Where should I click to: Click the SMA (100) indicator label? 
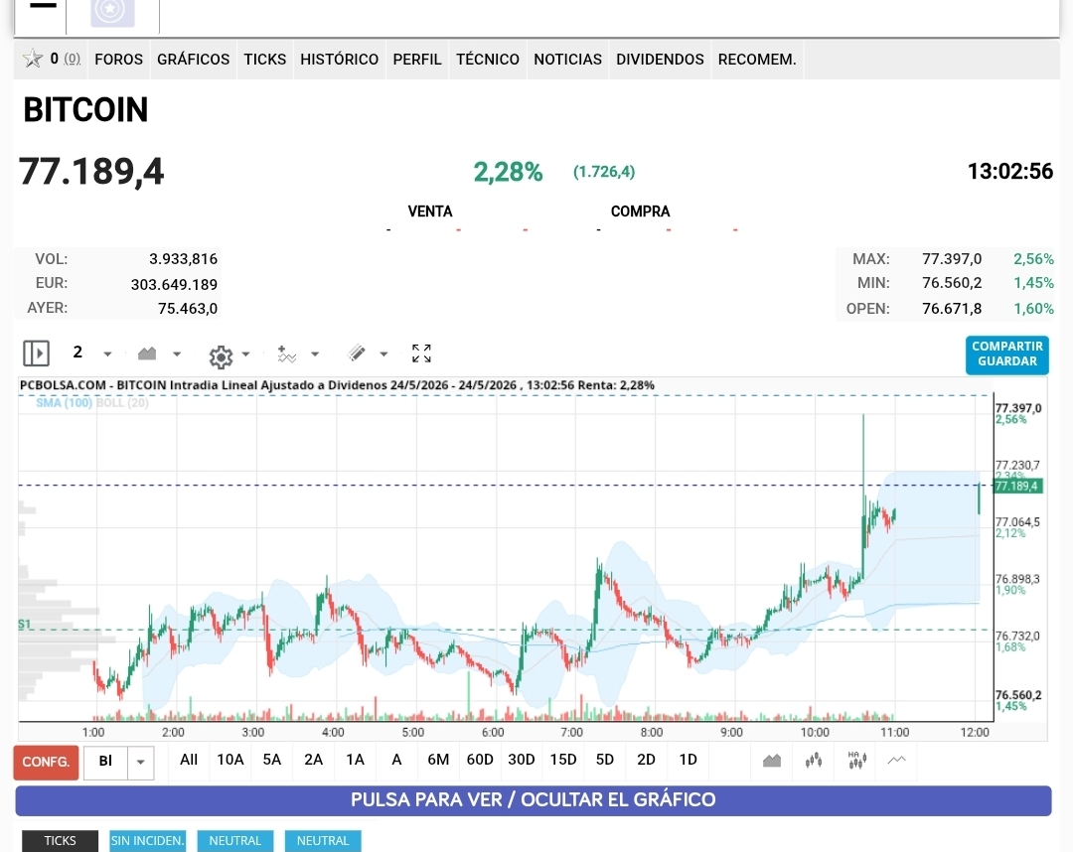[x=64, y=403]
